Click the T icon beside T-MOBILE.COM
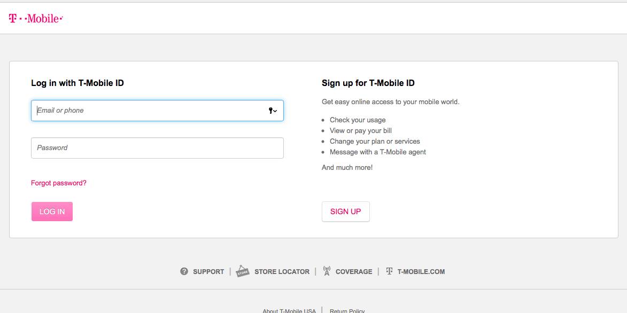Image resolution: width=627 pixels, height=313 pixels. (390, 271)
